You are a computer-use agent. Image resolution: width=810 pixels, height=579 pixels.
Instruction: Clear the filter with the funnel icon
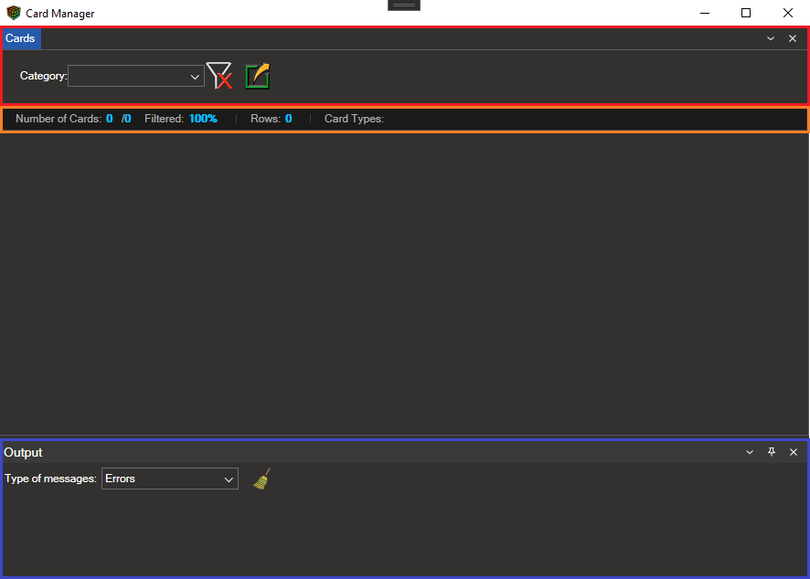click(219, 76)
